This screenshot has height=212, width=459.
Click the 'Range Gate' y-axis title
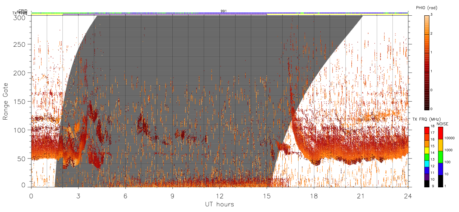pyautogui.click(x=6, y=101)
